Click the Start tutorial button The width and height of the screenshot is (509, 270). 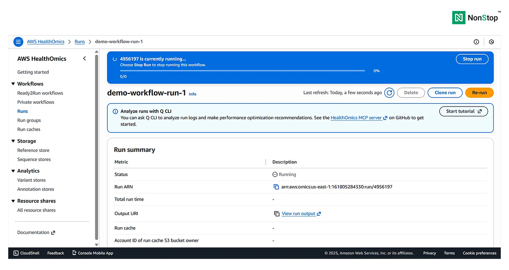coord(464,111)
